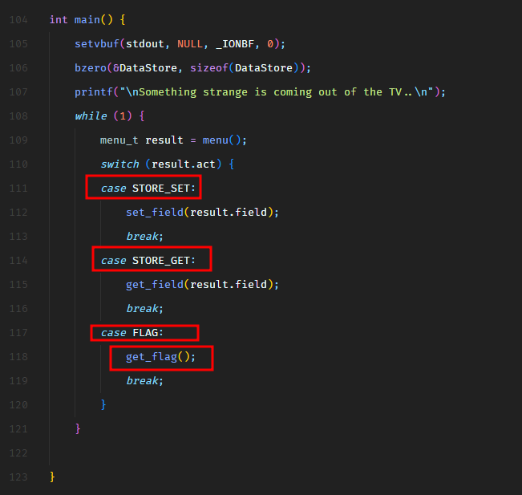
Task: Place cursor on the main function name
Action: pyautogui.click(x=87, y=19)
